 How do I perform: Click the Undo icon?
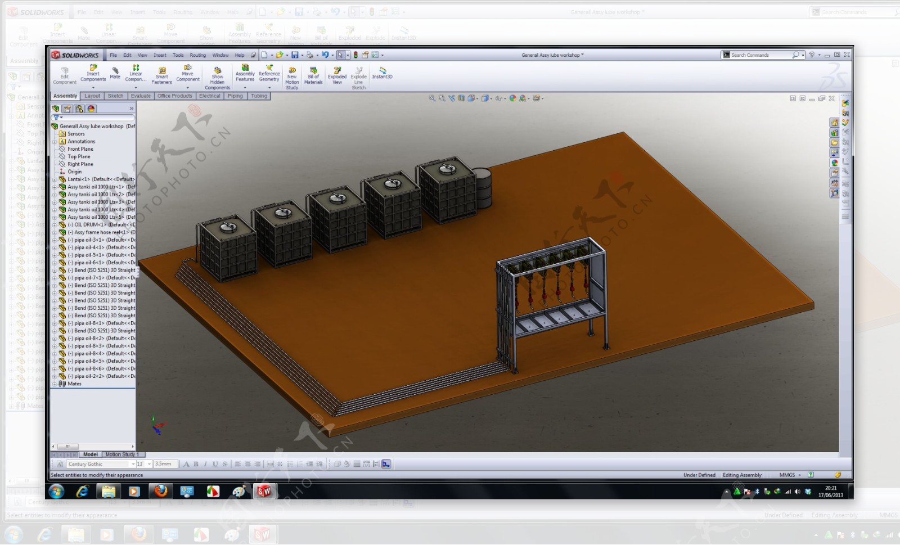coord(325,55)
